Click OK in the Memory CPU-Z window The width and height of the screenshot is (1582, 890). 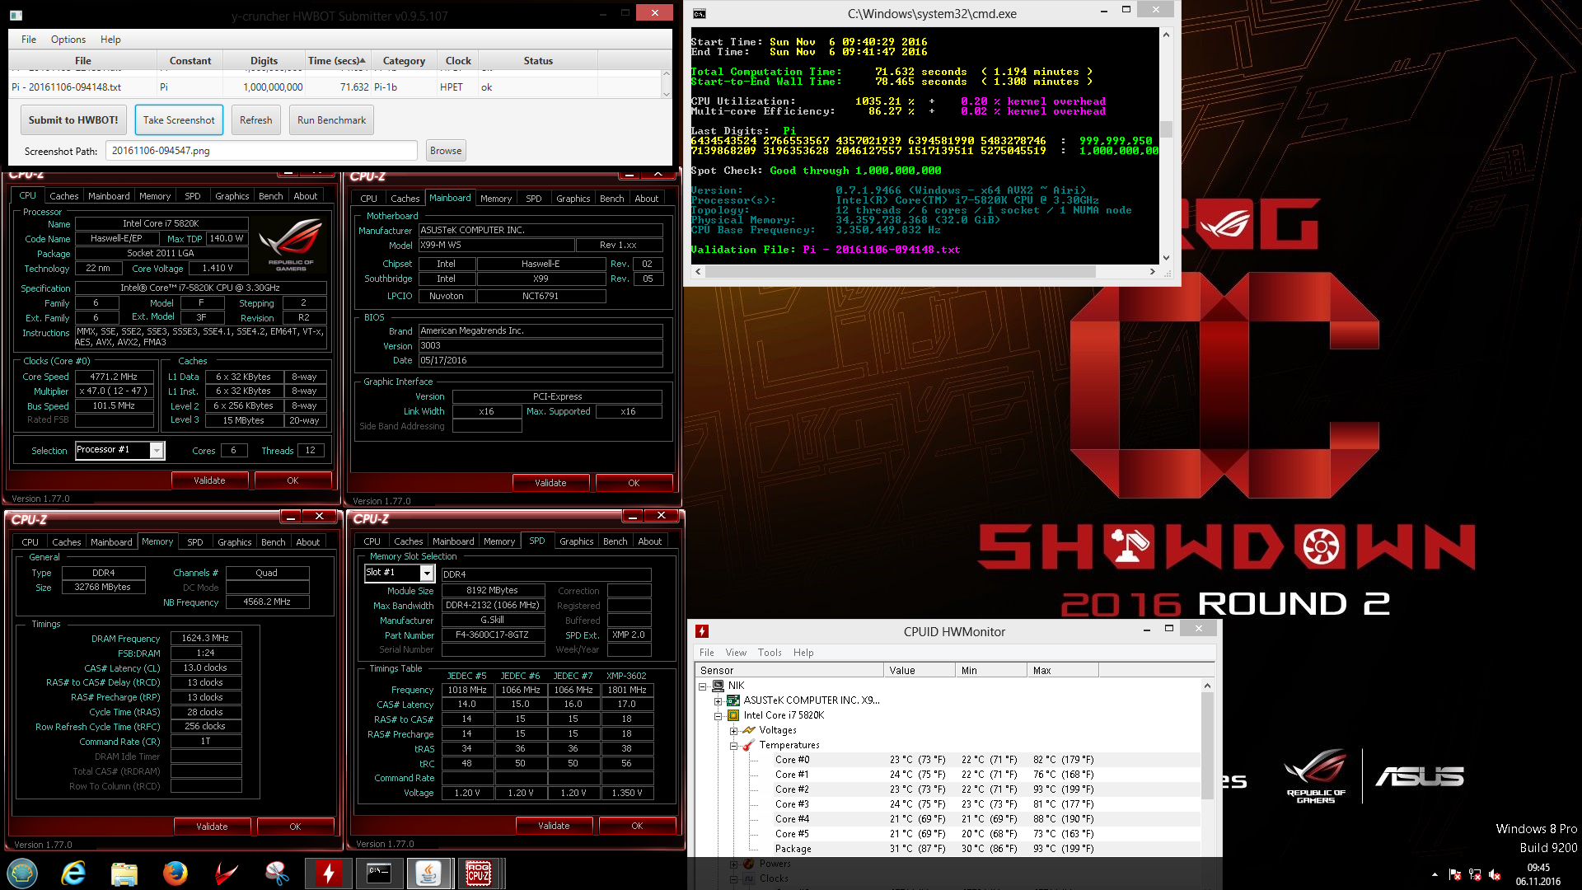(x=295, y=827)
